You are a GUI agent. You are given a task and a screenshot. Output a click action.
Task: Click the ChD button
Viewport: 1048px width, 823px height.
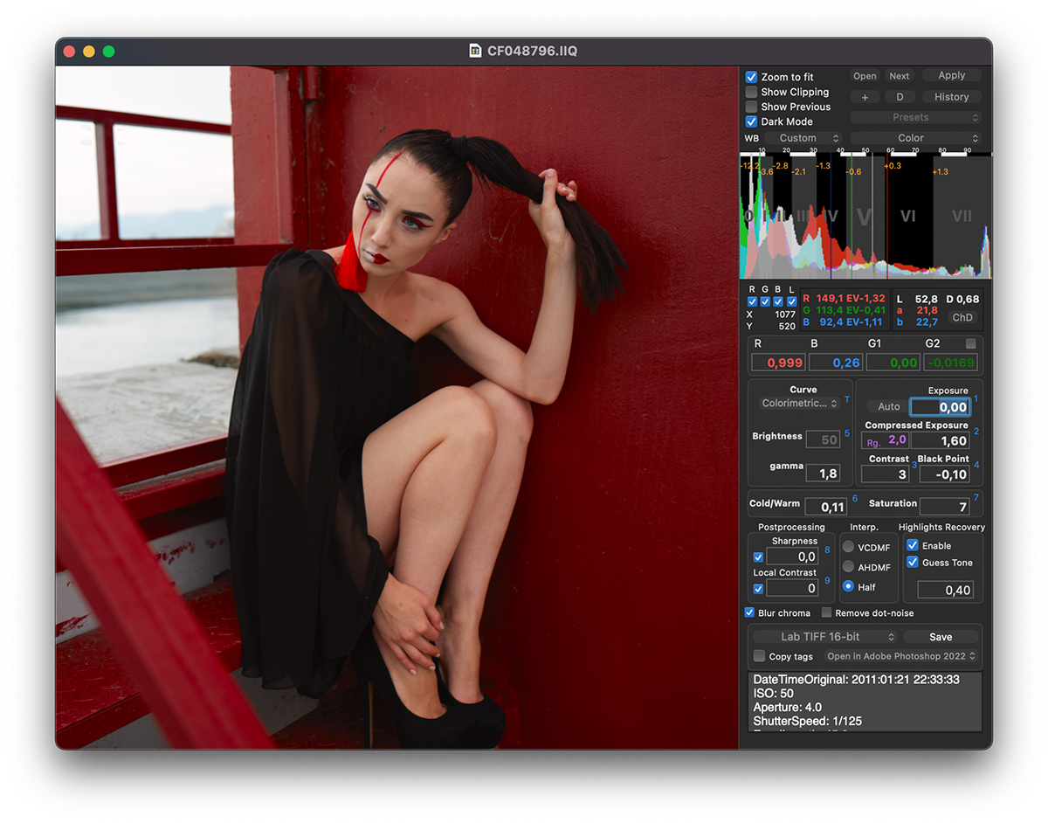coord(962,318)
